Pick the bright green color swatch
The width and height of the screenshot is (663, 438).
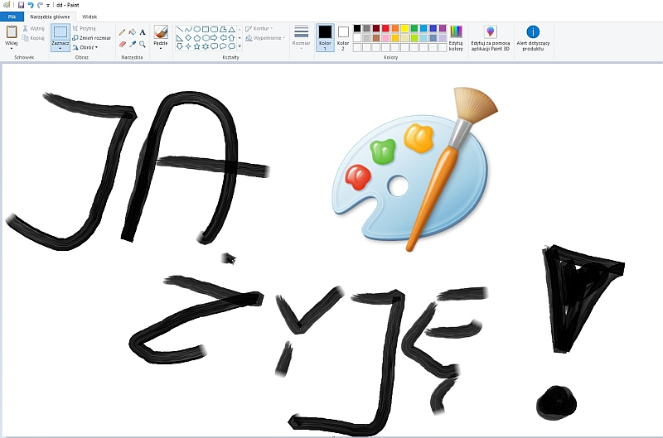[414, 38]
